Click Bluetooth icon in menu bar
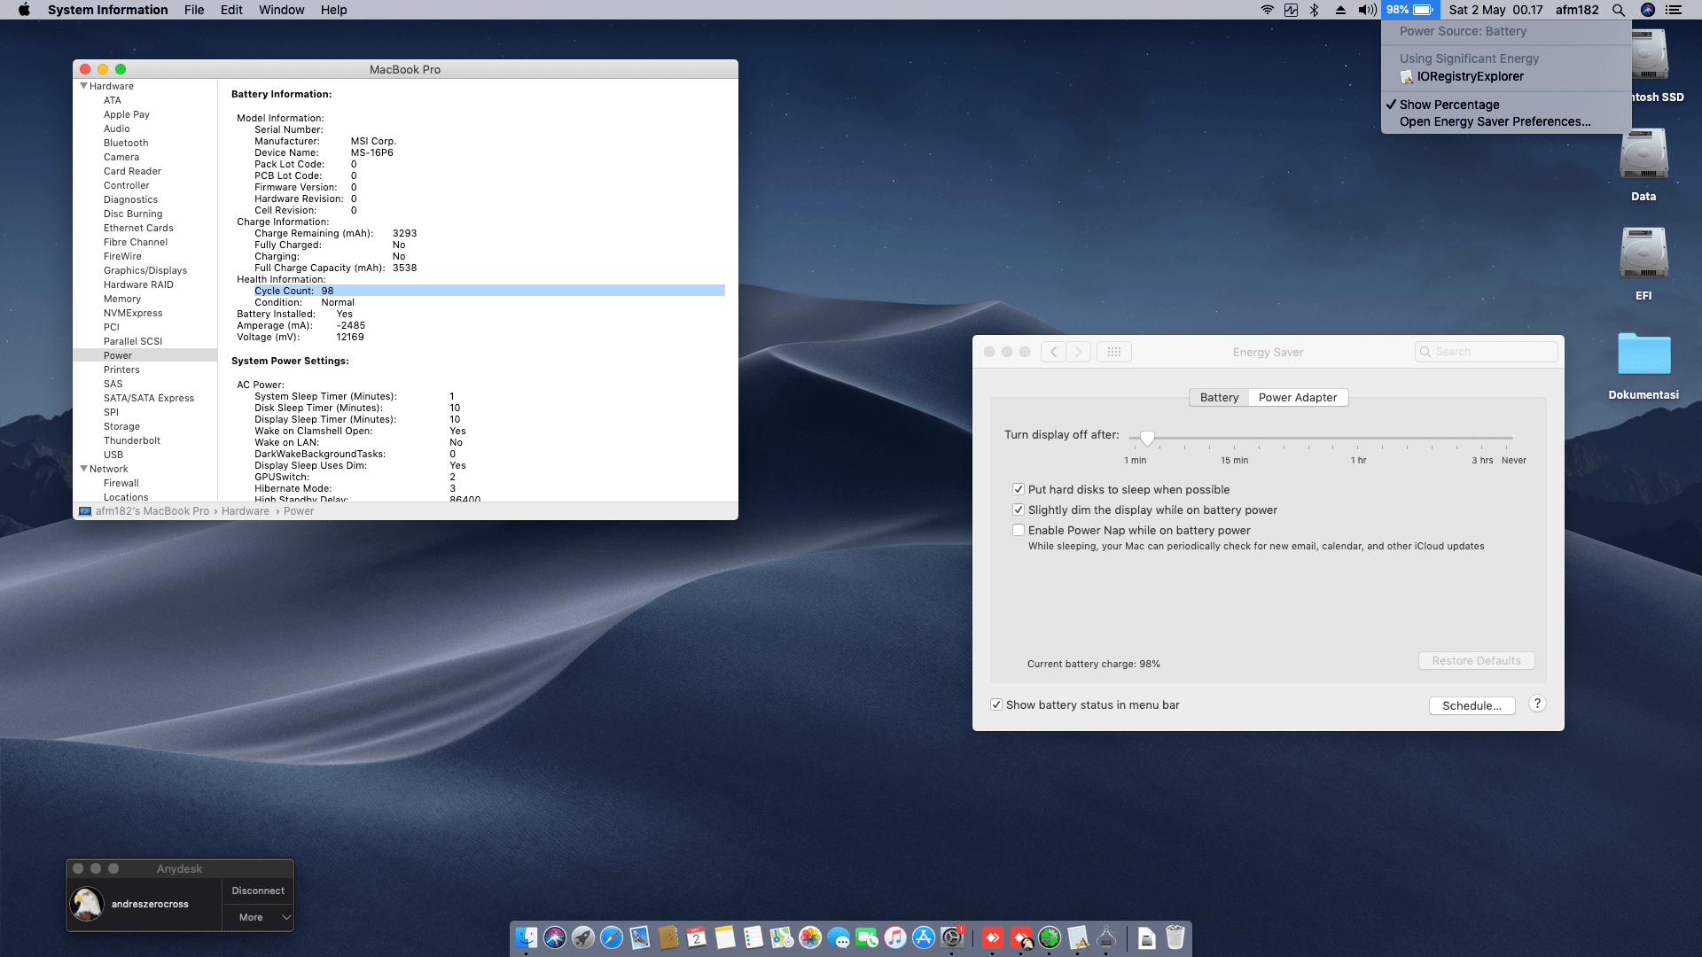 [x=1315, y=10]
